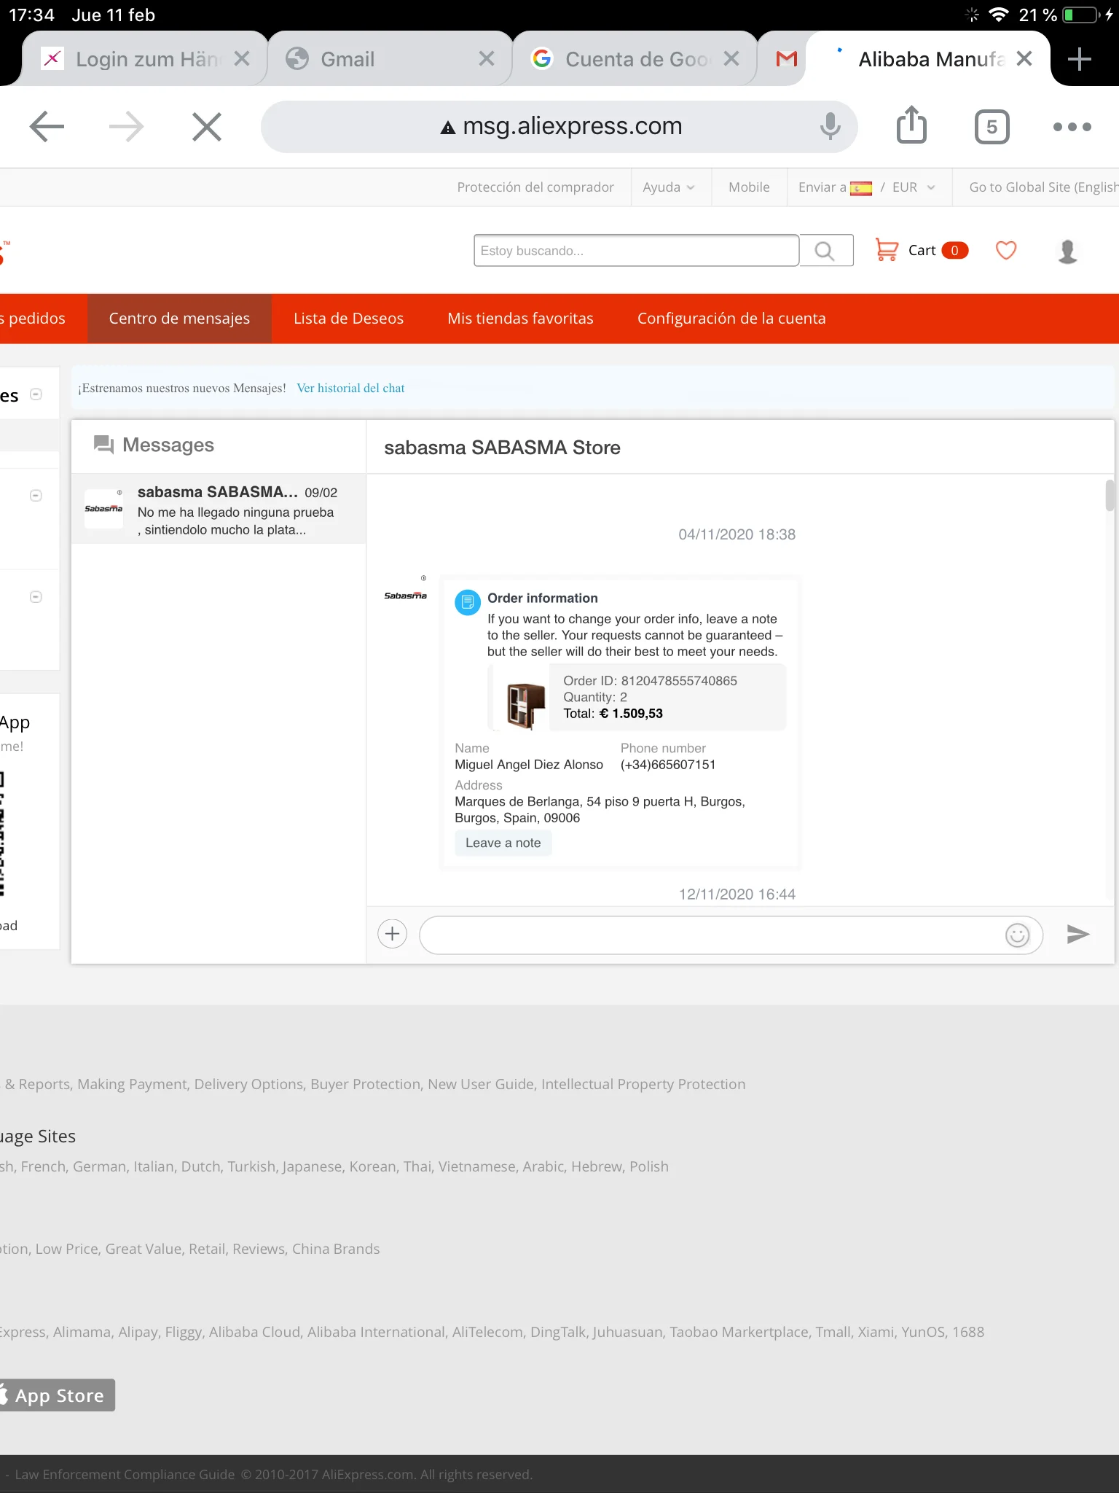Switch to the pinned Gmail M tab

click(785, 59)
